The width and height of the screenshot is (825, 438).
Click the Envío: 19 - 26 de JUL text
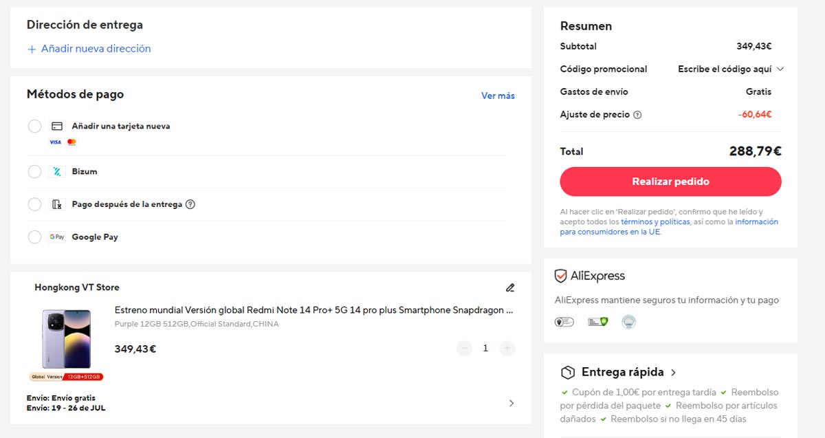[x=66, y=408]
